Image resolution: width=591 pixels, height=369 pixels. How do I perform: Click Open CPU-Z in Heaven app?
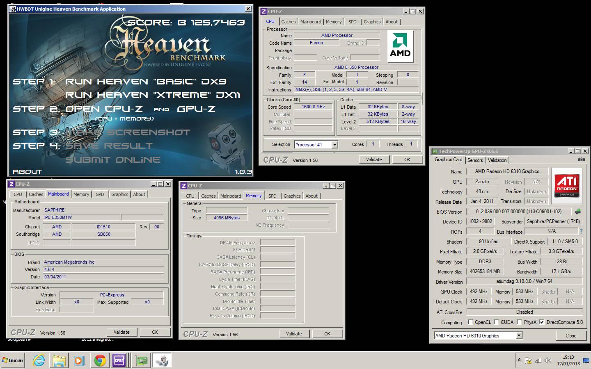pos(104,109)
